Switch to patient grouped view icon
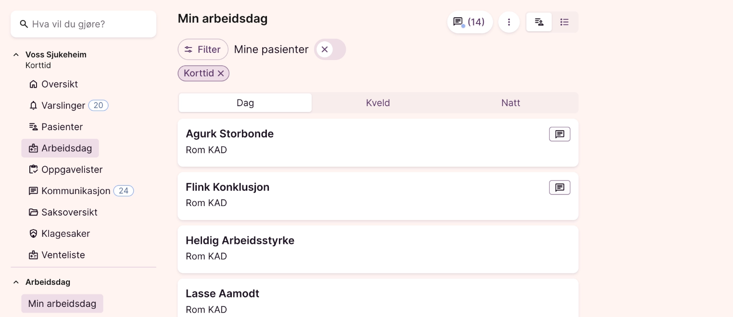733x317 pixels. click(x=539, y=22)
